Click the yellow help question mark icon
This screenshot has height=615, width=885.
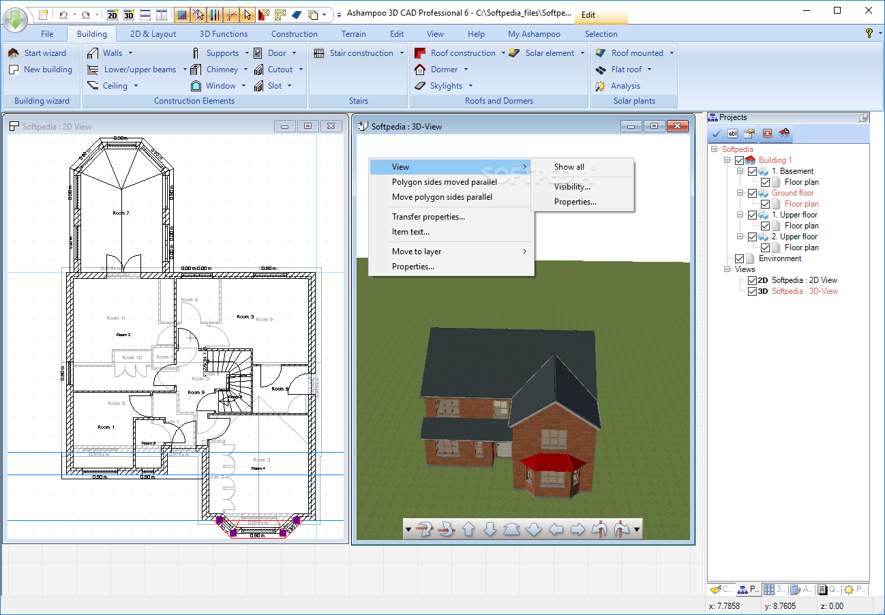869,33
